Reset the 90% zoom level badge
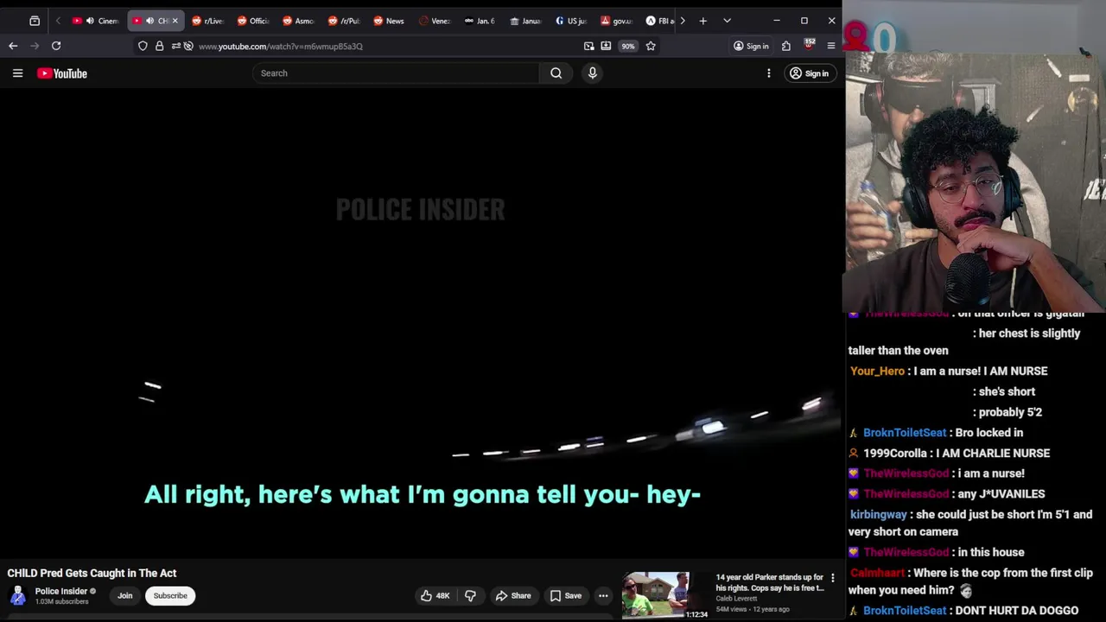The image size is (1106, 622). (x=628, y=46)
